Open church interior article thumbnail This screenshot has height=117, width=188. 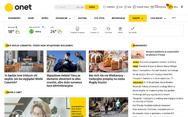tap(24, 61)
